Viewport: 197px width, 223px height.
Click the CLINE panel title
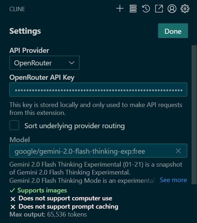pyautogui.click(x=17, y=9)
